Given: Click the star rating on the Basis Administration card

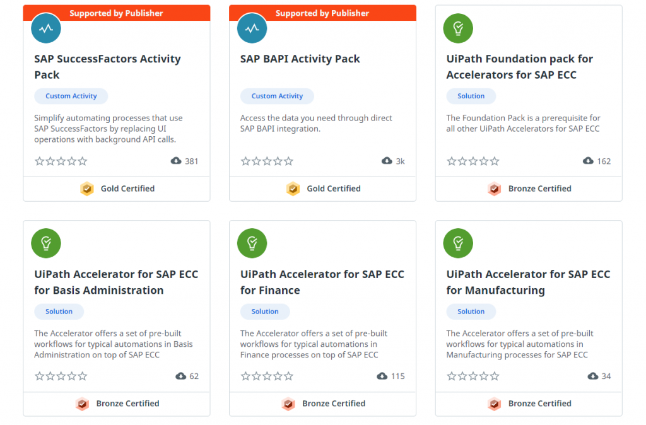Looking at the screenshot, I should click(x=61, y=376).
